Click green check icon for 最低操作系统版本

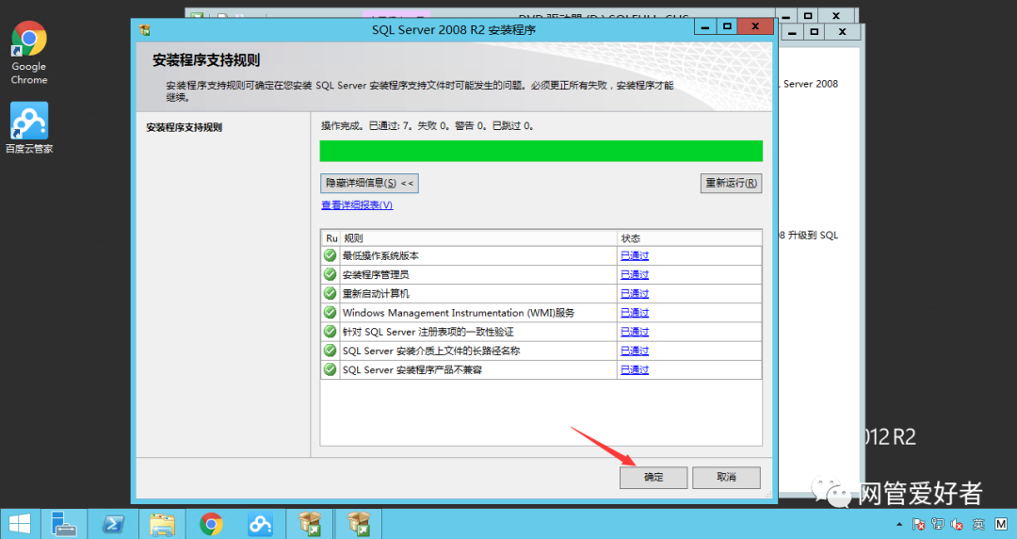pos(331,255)
